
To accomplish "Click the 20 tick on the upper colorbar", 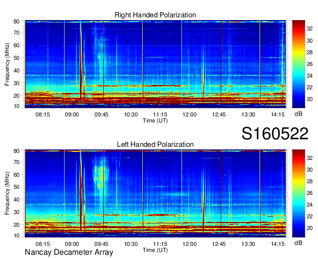I will pos(310,99).
